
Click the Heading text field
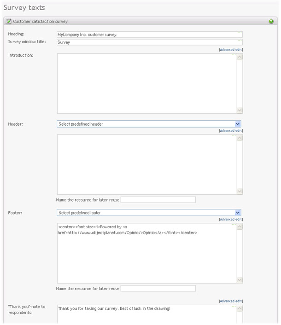point(150,35)
